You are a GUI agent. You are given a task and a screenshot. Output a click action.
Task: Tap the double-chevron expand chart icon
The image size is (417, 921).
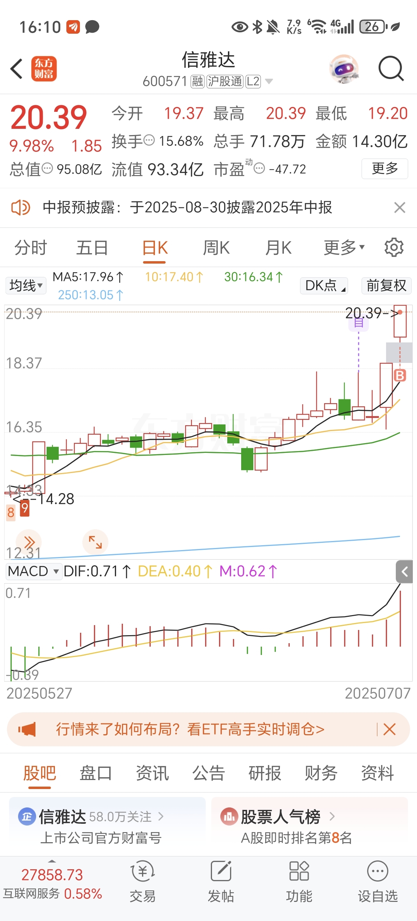coord(28,542)
